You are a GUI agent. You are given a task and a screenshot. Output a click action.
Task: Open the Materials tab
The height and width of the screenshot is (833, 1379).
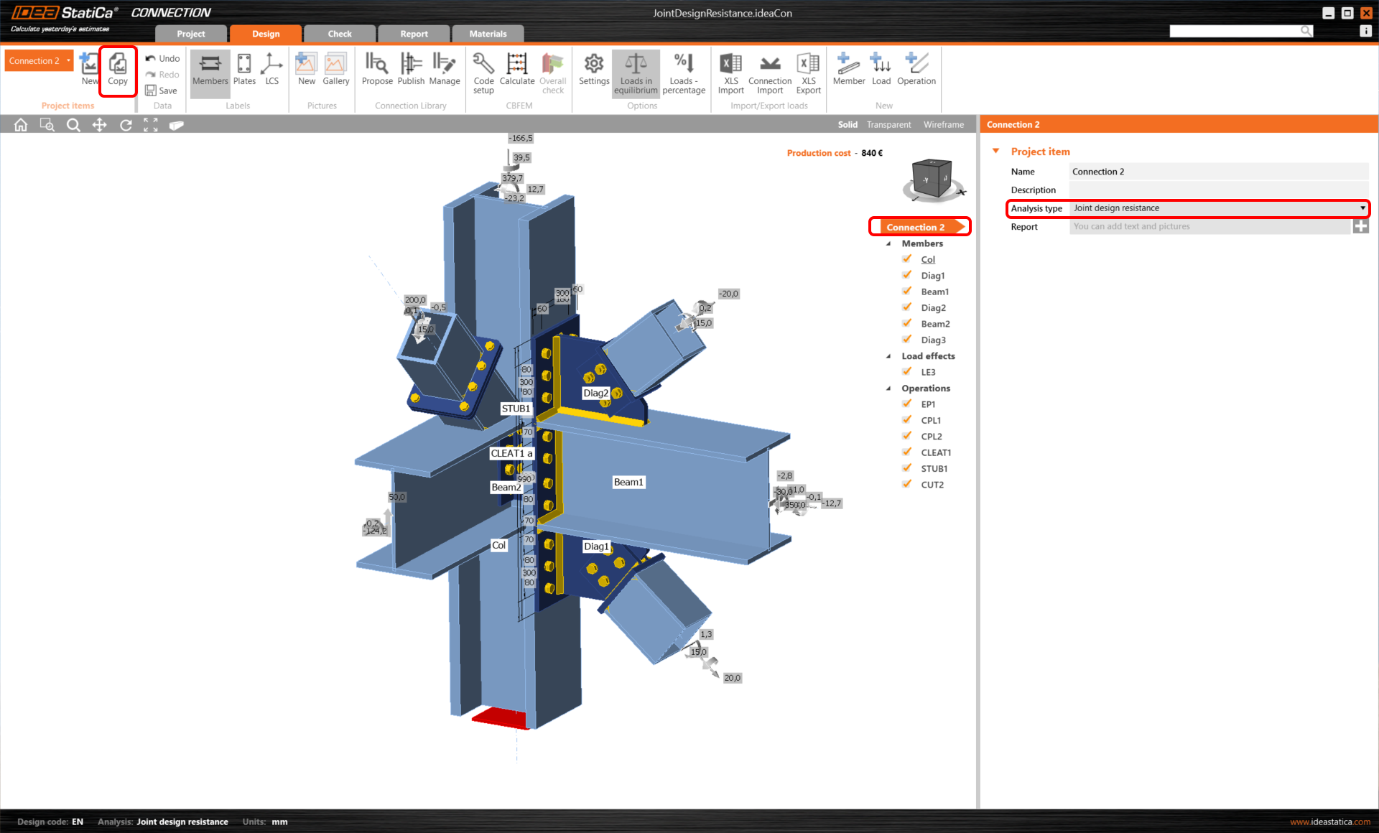tap(488, 34)
